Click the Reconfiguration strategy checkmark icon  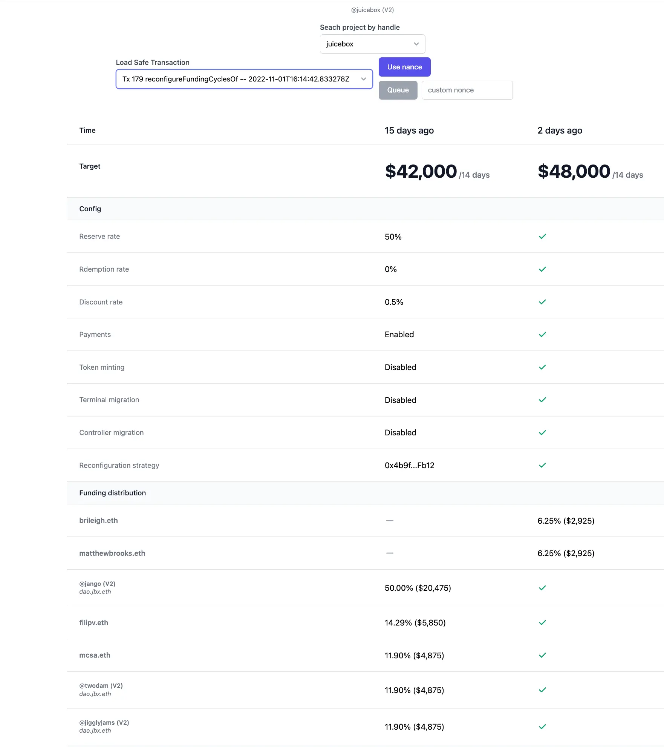point(542,465)
